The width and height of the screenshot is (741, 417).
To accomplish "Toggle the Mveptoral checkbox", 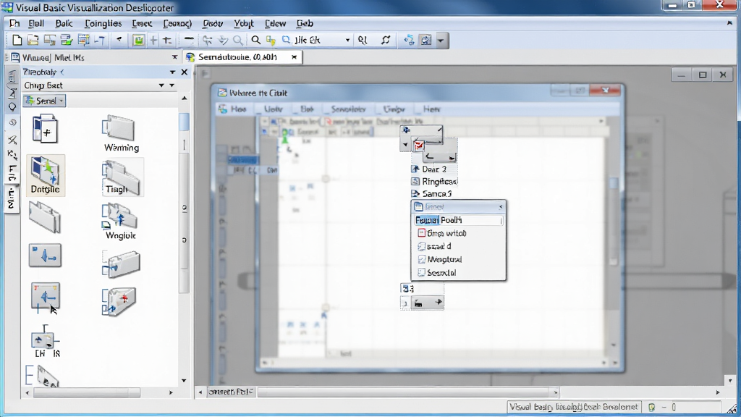I will (x=422, y=260).
